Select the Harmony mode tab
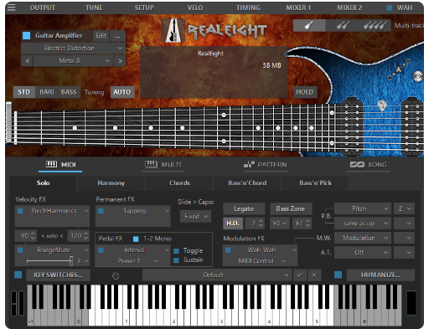Viewport: 434px width, 329px height. pos(111,183)
